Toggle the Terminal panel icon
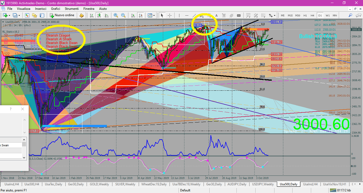 [x=42, y=15]
